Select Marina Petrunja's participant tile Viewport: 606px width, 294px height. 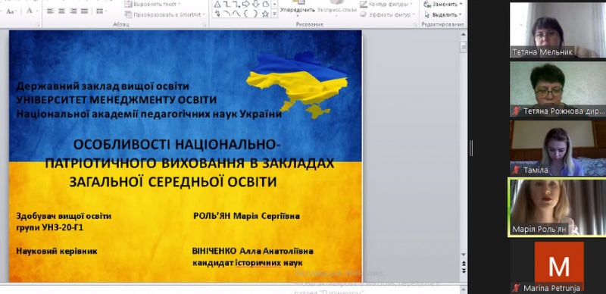tap(558, 267)
